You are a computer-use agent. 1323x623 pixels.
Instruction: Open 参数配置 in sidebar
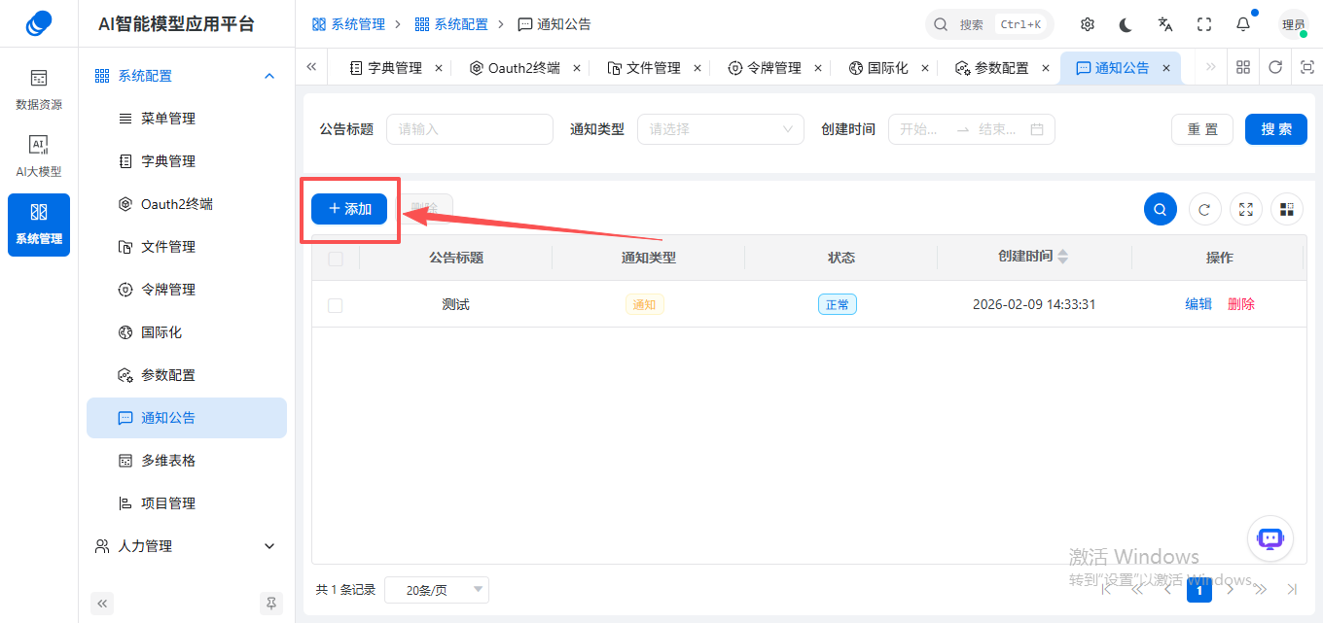pyautogui.click(x=187, y=375)
